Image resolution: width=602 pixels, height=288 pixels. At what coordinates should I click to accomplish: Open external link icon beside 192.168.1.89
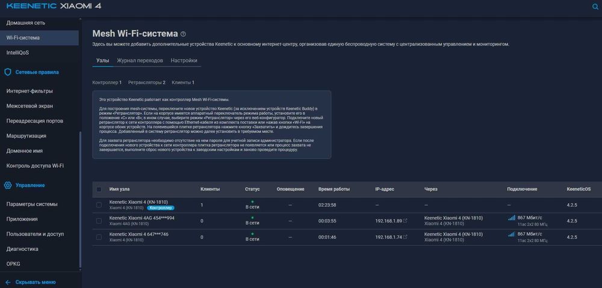[x=405, y=221]
